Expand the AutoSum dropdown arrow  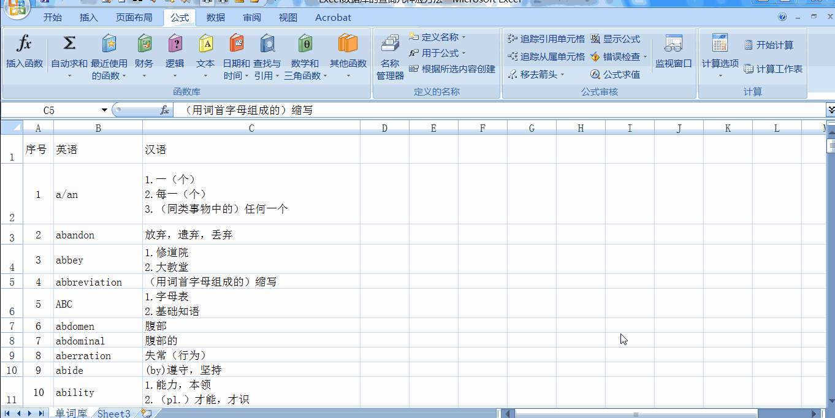click(69, 76)
